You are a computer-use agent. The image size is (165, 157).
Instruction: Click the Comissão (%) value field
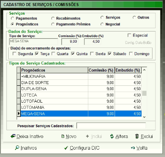coord(70,41)
